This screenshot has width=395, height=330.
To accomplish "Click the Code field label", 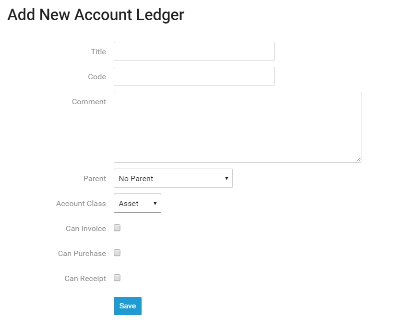I will point(97,76).
